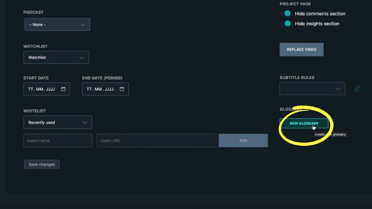
Task: Create a glossary with New Glossary button
Action: [304, 123]
